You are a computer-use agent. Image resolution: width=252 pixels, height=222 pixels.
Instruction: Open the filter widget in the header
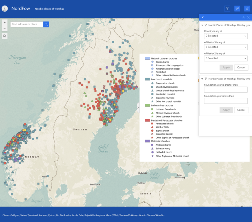(227, 9)
